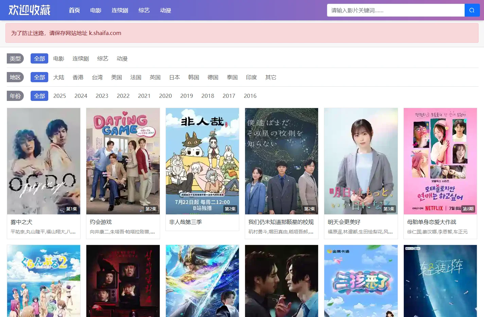
Task: Select 全部 in the 类型 filter row
Action: (39, 58)
